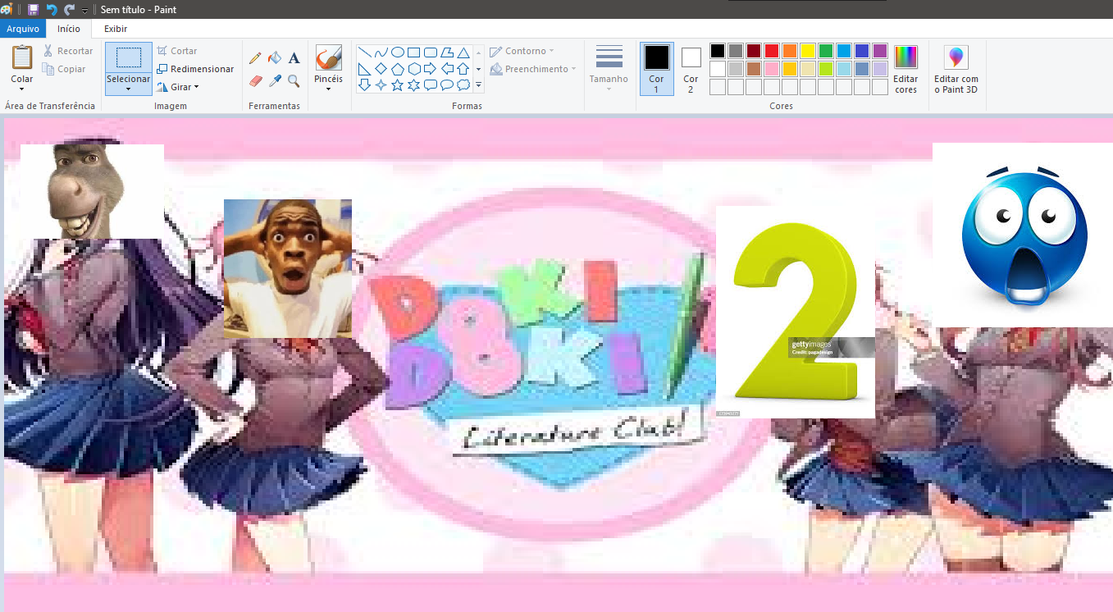Pick the orange color swatch
This screenshot has height=612, width=1113.
[790, 51]
